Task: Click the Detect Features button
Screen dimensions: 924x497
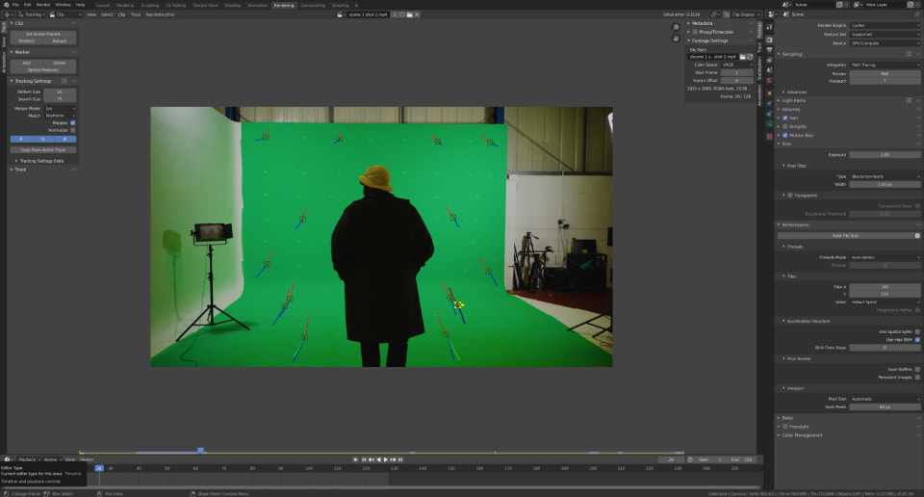Action: click(43, 70)
